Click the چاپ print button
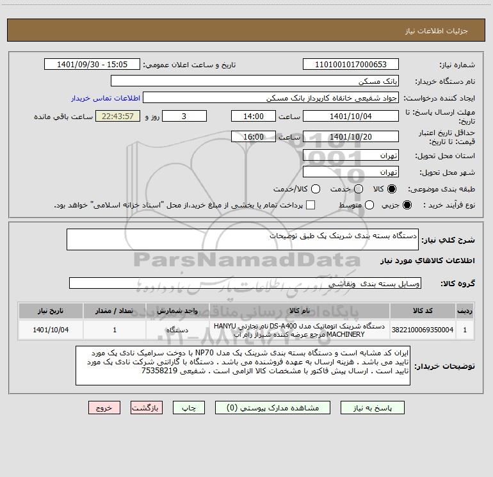493x477 pixels. 189,407
